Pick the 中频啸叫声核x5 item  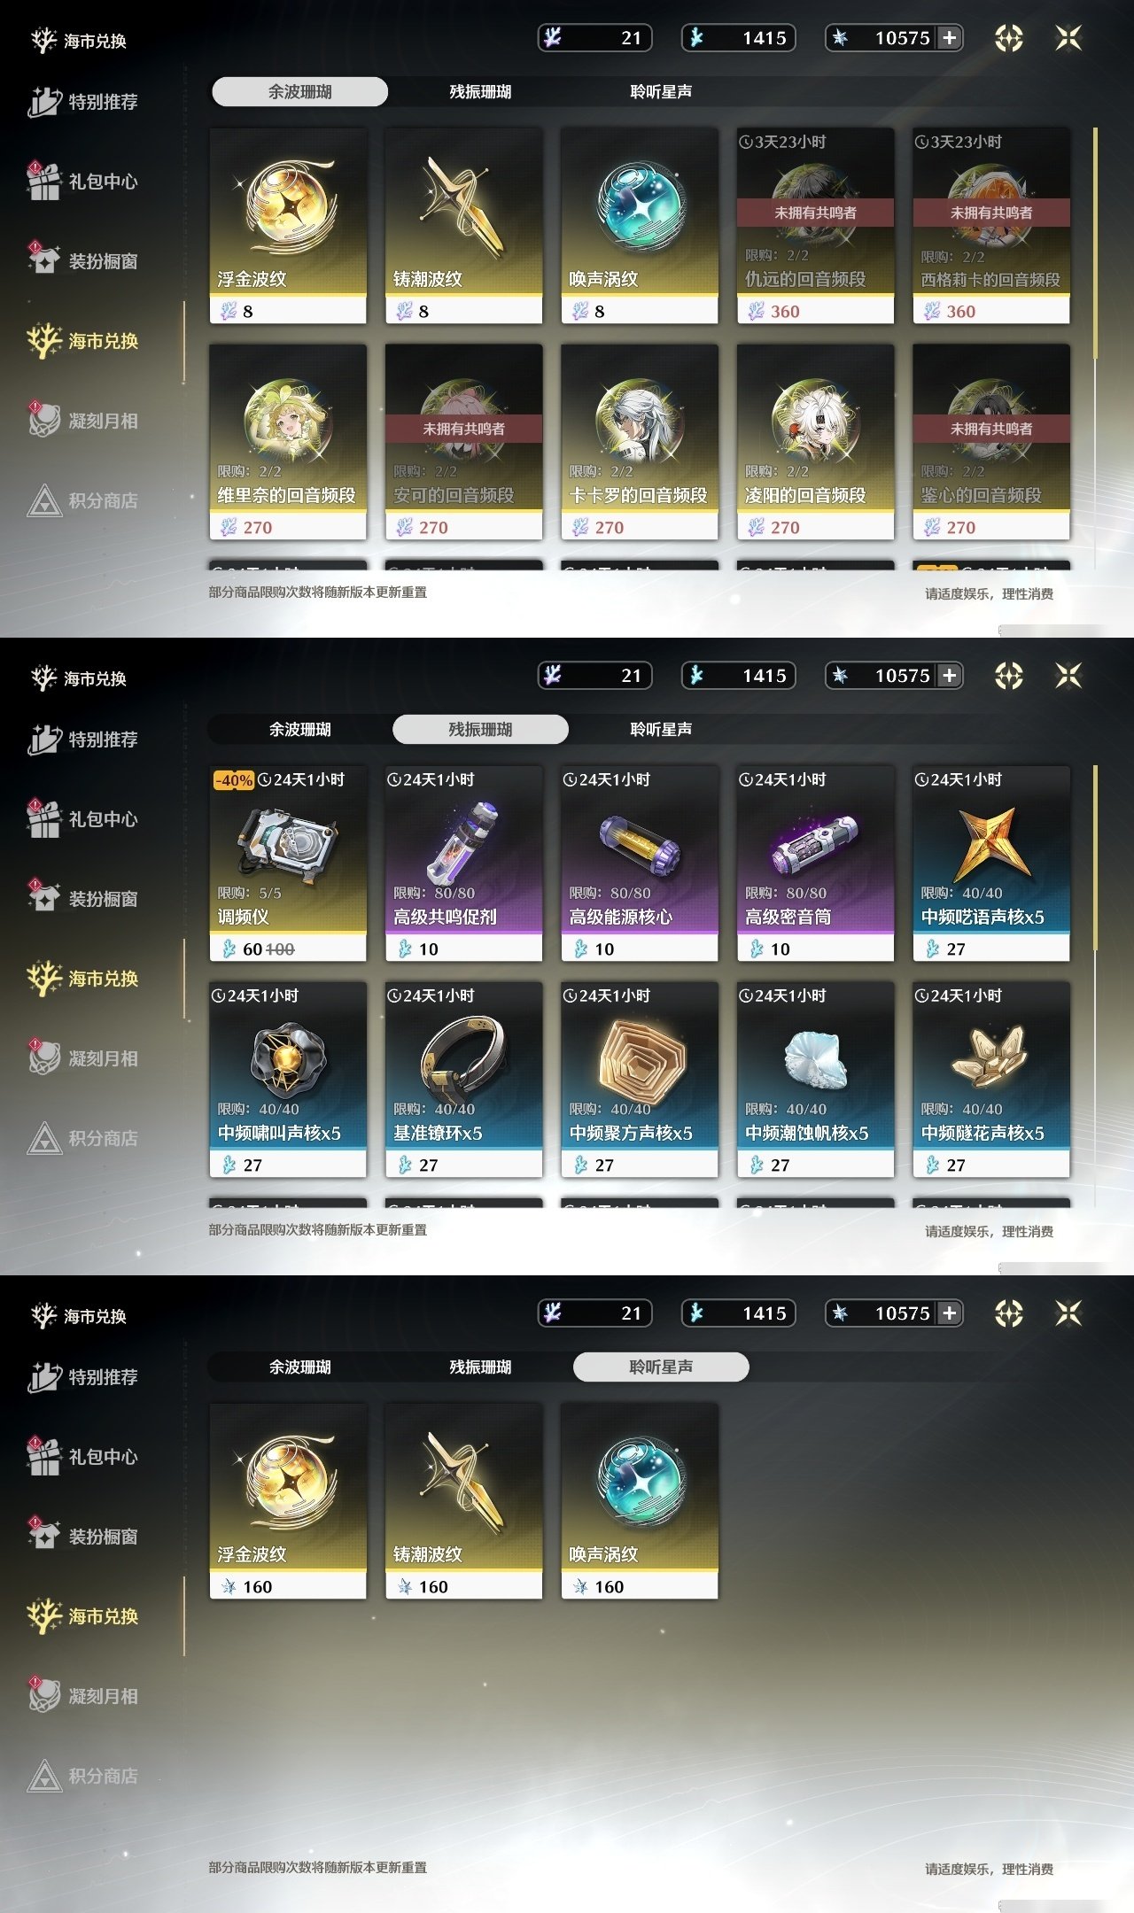[x=288, y=1080]
